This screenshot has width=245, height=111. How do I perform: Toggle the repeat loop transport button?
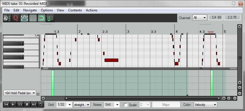41,104
